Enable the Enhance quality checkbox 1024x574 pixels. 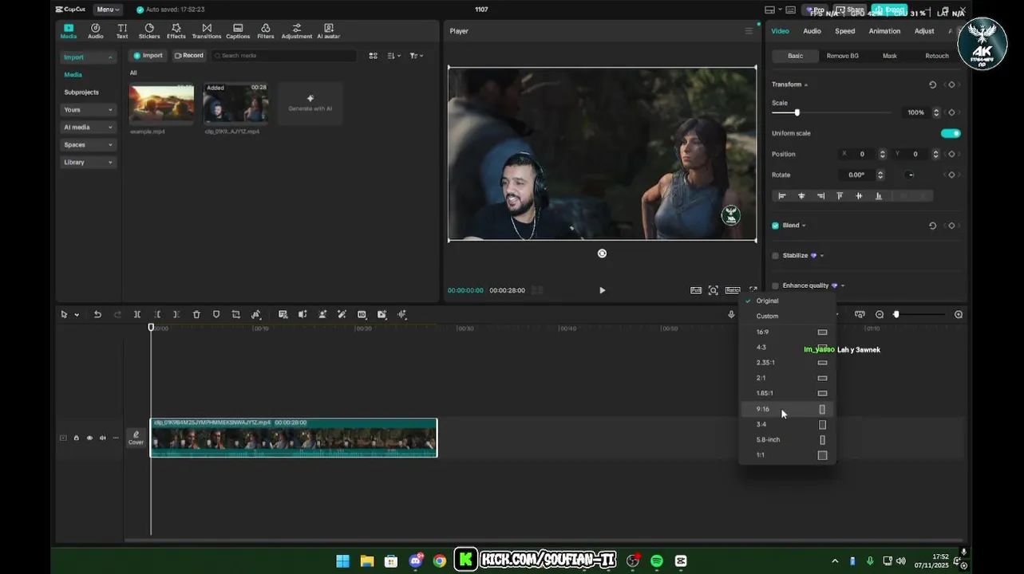pyautogui.click(x=775, y=285)
